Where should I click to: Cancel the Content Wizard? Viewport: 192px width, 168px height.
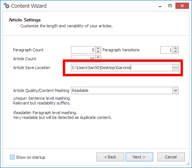(171, 157)
